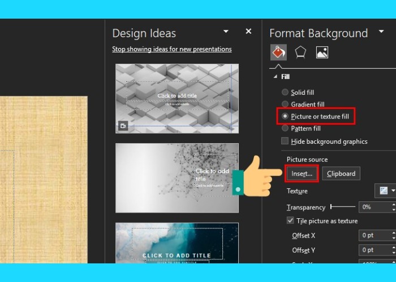The height and width of the screenshot is (282, 396).
Task: Select Picture or texture fill option
Action: [316, 116]
